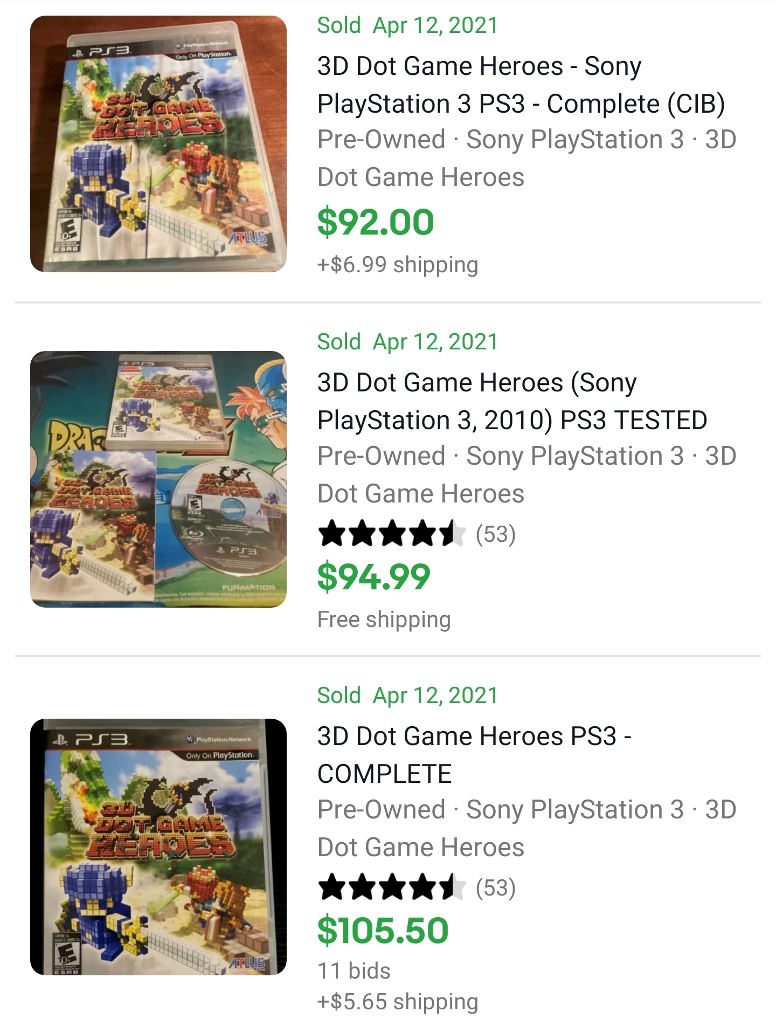Click the "11 bids" label
This screenshot has height=1026, width=776.
(354, 971)
